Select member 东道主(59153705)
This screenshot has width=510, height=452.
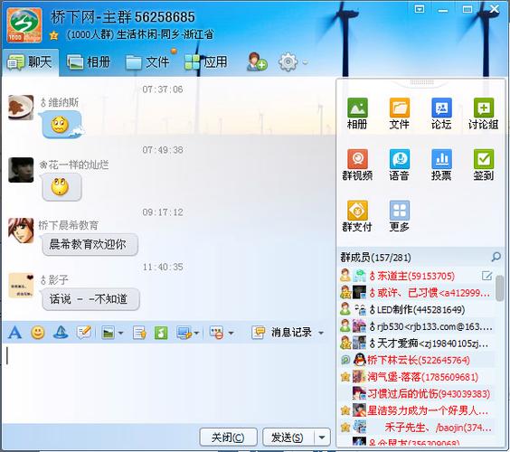416,276
